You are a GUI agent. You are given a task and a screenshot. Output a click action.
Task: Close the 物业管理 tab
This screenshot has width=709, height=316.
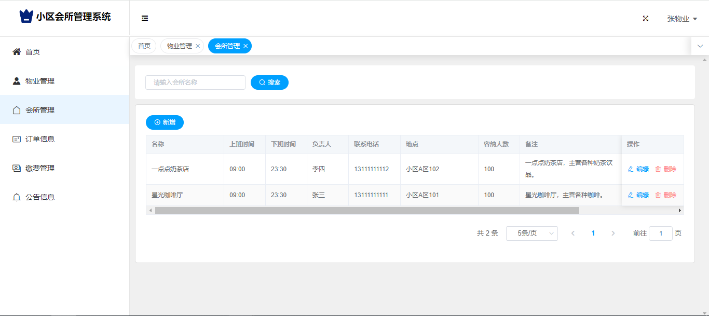[x=198, y=46]
